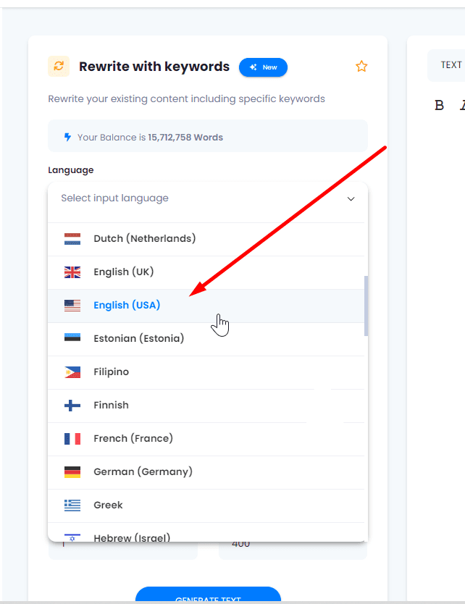Click the New badge button
The image size is (465, 604).
263,67
